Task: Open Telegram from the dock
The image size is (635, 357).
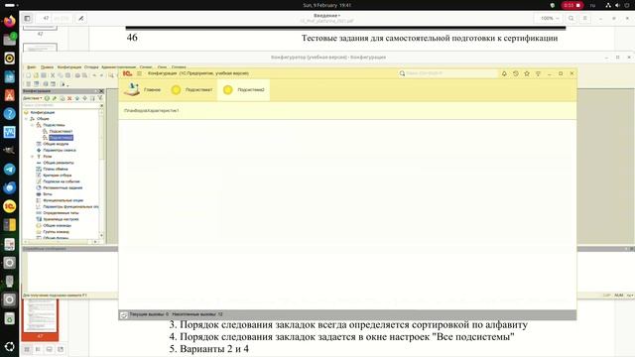Action: pos(9,170)
